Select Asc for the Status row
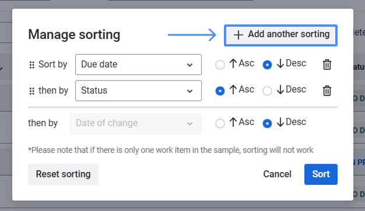The width and height of the screenshot is (365, 211). point(220,91)
